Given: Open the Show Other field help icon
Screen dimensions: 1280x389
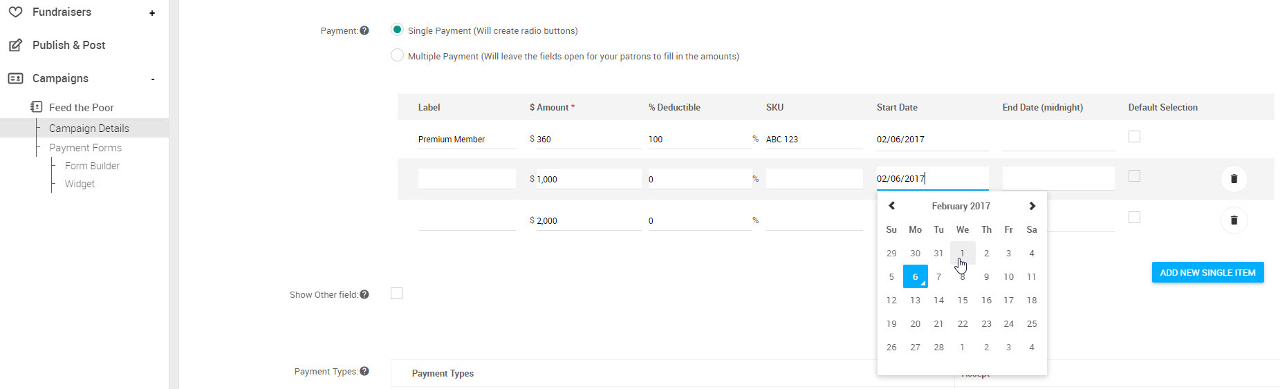Looking at the screenshot, I should 364,294.
